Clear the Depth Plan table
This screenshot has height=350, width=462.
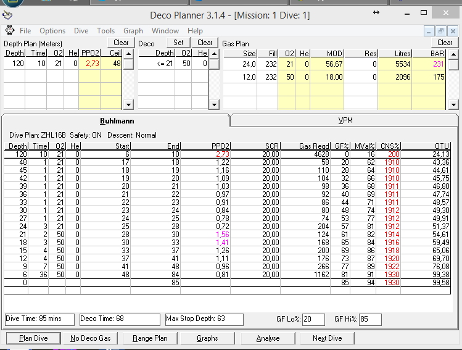pyautogui.click(x=121, y=43)
